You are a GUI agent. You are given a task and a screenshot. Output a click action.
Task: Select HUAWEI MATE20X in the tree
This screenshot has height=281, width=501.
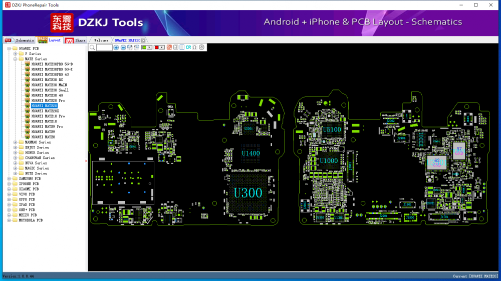45,111
